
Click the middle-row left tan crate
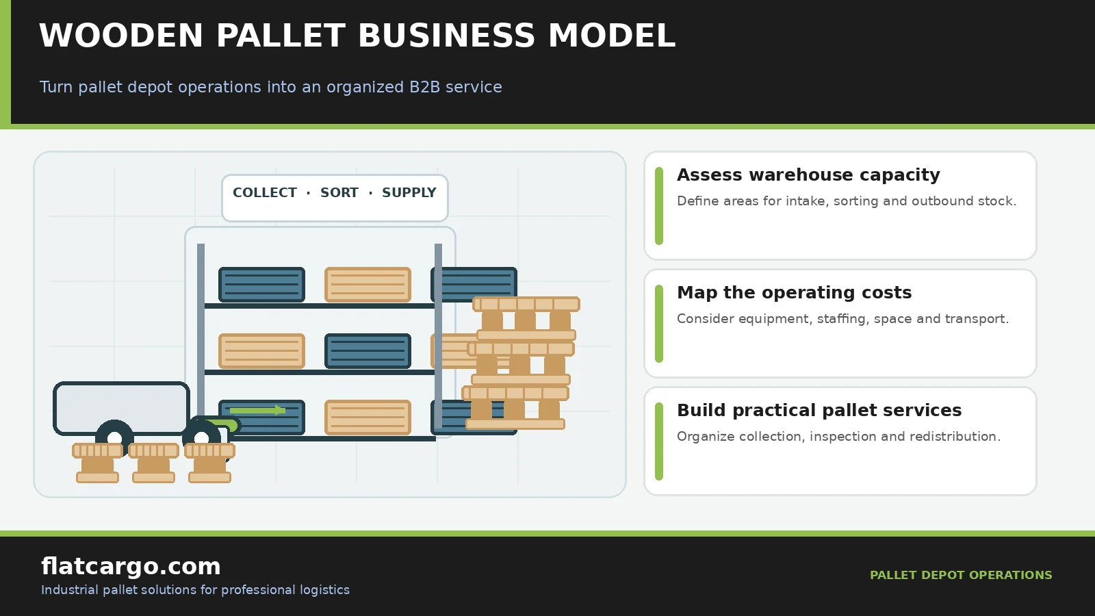coord(261,351)
